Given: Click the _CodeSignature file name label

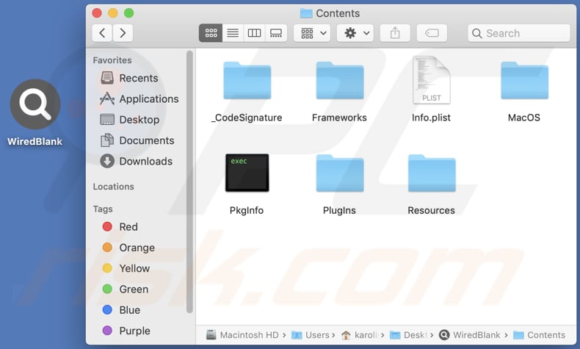Looking at the screenshot, I should (x=247, y=118).
